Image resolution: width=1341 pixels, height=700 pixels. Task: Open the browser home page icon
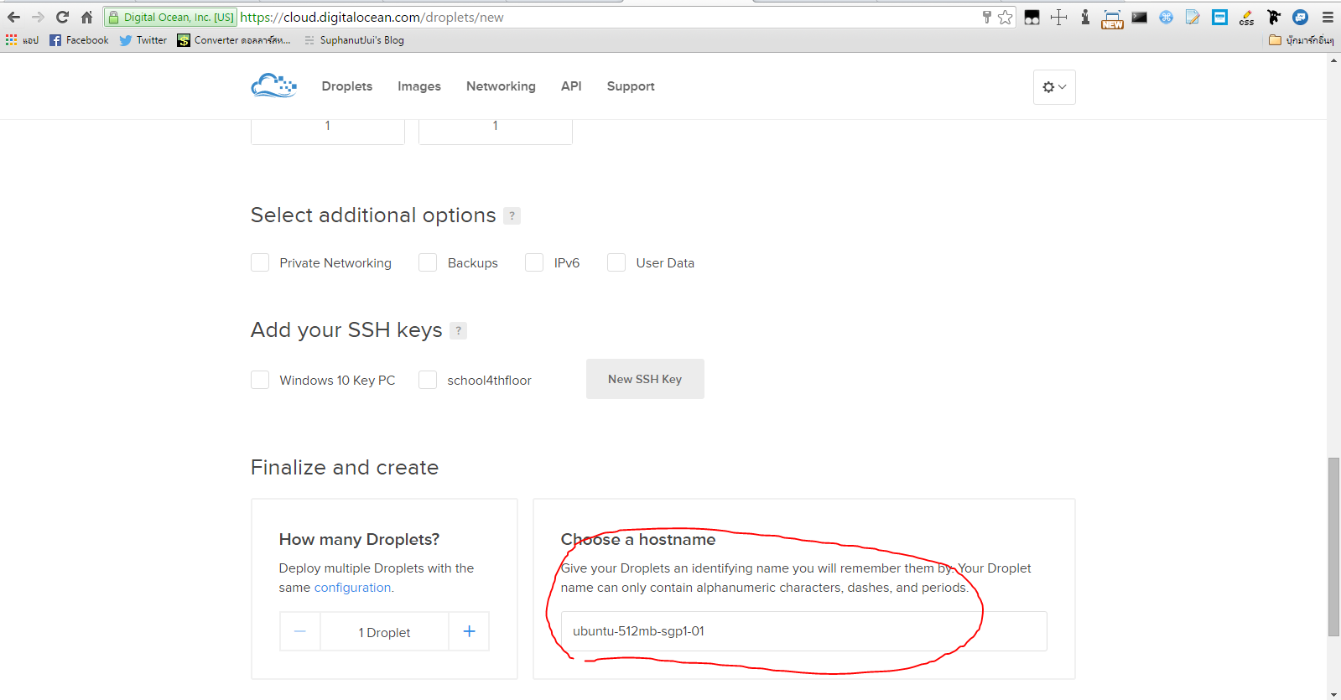86,17
